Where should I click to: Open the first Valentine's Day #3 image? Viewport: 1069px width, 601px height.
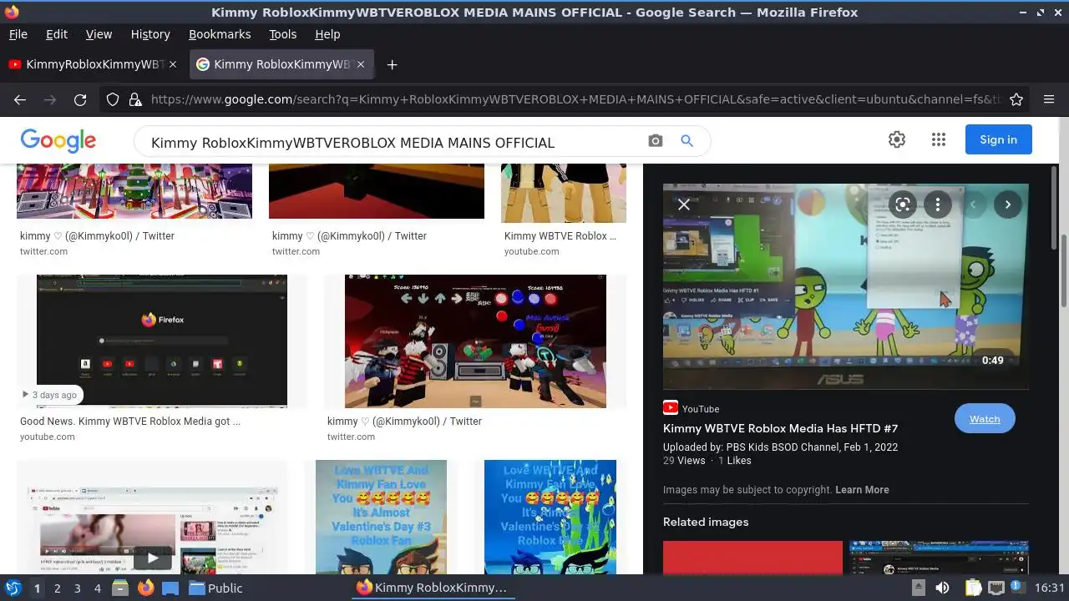pyautogui.click(x=381, y=518)
